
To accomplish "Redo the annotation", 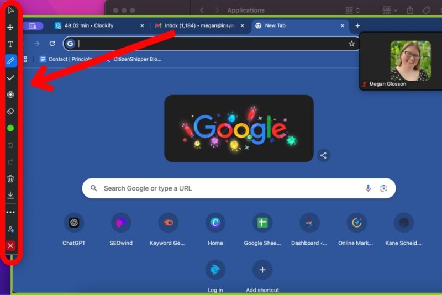I will point(10,162).
